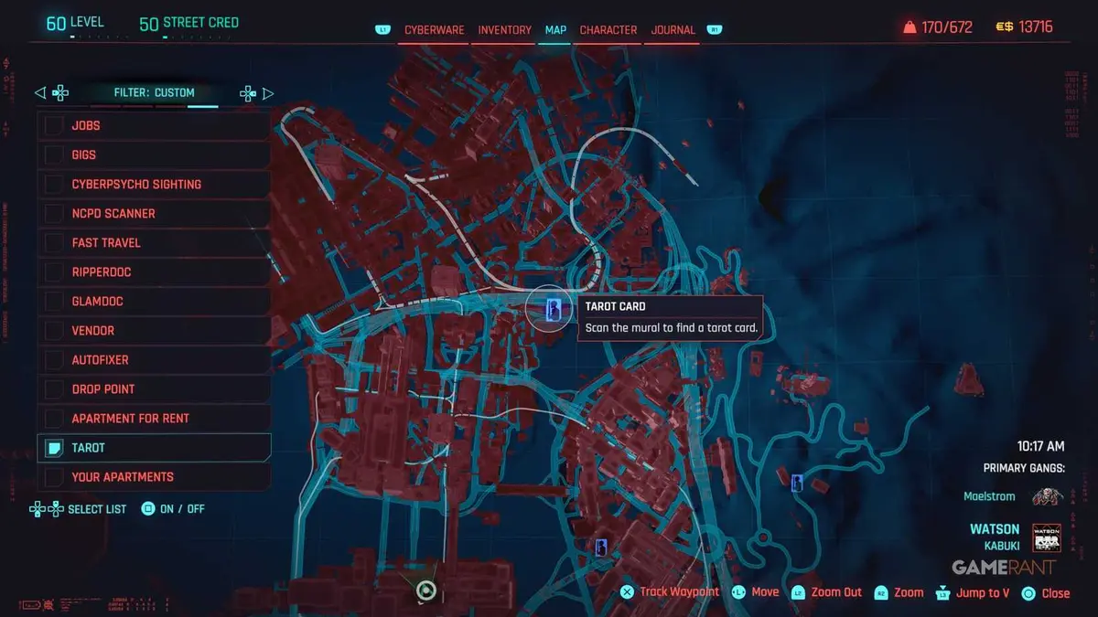Switch to the Character tab
Screen dimensions: 1098x617
(x=608, y=30)
